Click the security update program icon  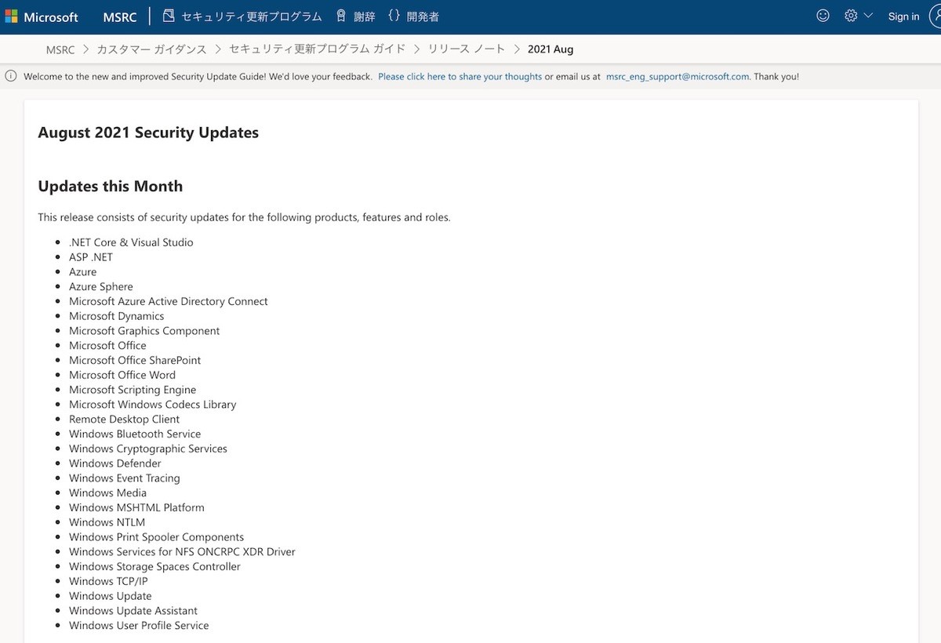[x=169, y=16]
